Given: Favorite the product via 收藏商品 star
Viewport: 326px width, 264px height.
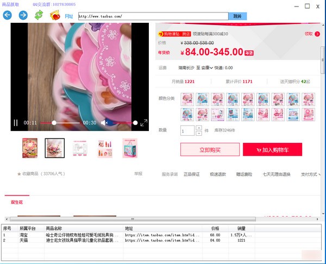Looking at the screenshot, I should (x=19, y=174).
